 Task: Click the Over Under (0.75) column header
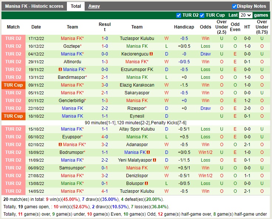(262, 27)
